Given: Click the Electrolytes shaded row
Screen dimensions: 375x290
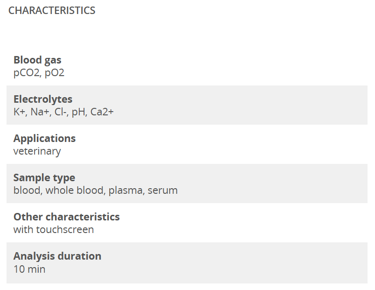Looking at the screenshot, I should [x=187, y=105].
